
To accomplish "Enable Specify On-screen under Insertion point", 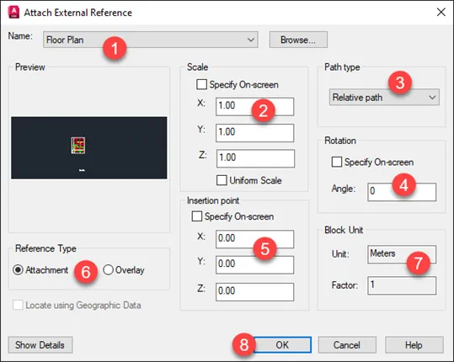I will [x=197, y=216].
